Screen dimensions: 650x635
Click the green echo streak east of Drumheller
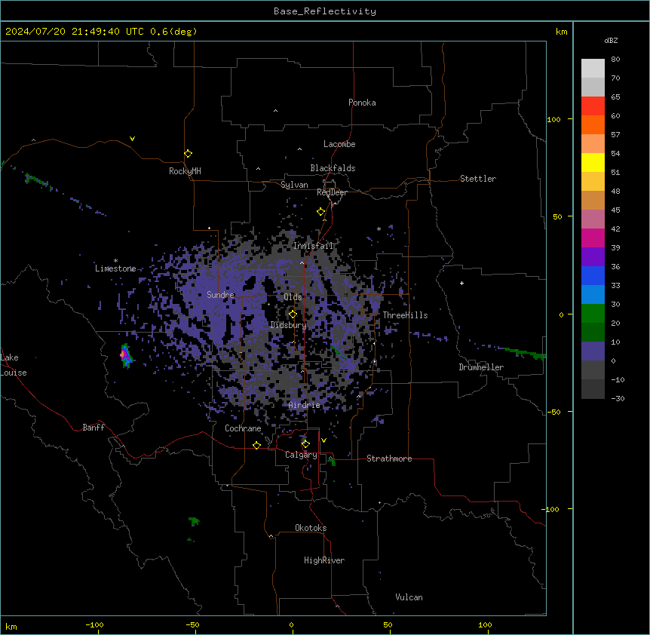coord(523,353)
